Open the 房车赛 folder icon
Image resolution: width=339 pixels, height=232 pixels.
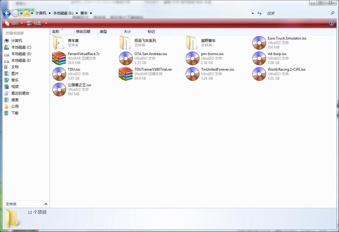(59, 43)
